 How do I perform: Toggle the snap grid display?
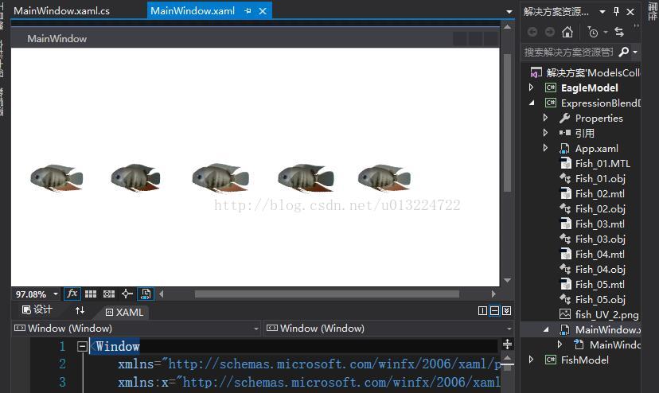pyautogui.click(x=91, y=294)
